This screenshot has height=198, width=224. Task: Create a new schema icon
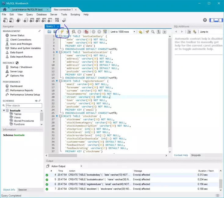26,20
